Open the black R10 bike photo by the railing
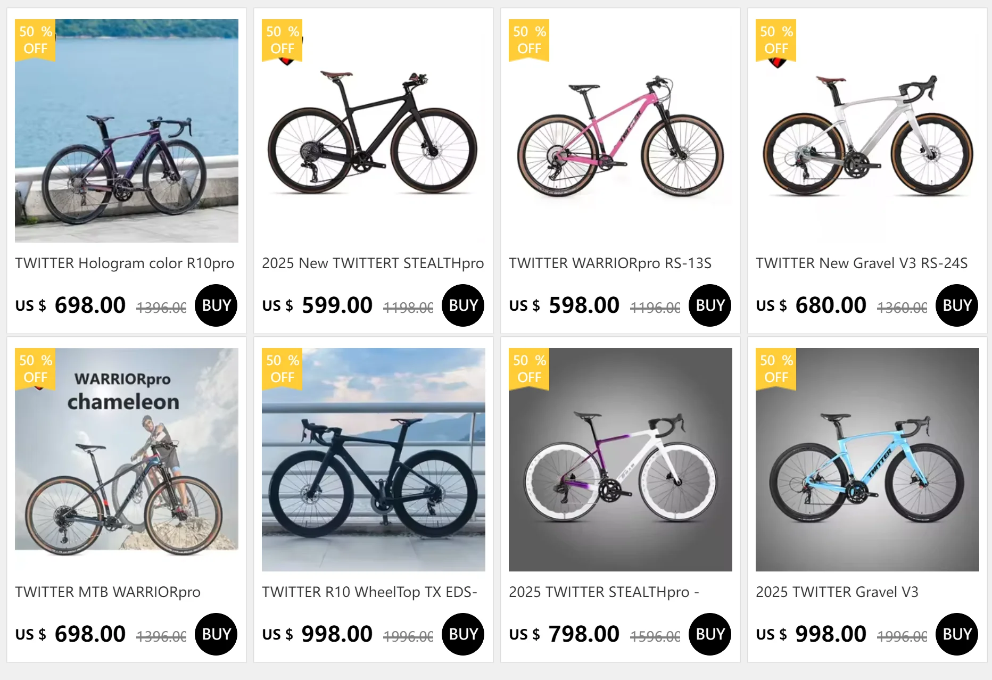 pos(374,460)
